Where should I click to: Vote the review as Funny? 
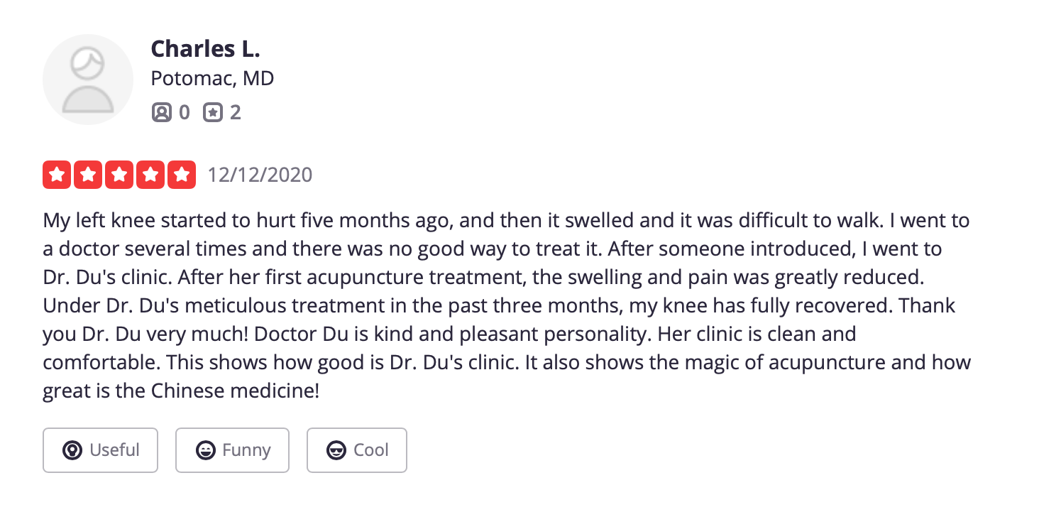coord(232,450)
